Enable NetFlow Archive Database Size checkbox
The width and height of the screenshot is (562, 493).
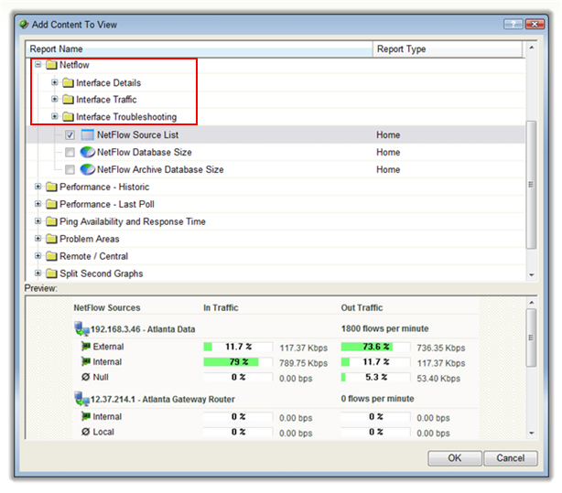pyautogui.click(x=70, y=170)
